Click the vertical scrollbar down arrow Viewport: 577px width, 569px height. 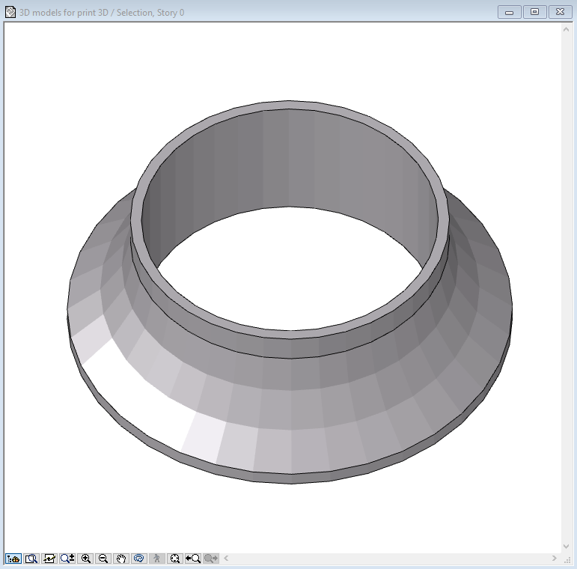[567, 547]
